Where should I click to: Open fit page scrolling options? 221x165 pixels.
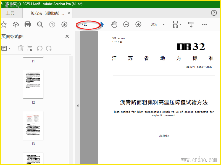coord(177,24)
